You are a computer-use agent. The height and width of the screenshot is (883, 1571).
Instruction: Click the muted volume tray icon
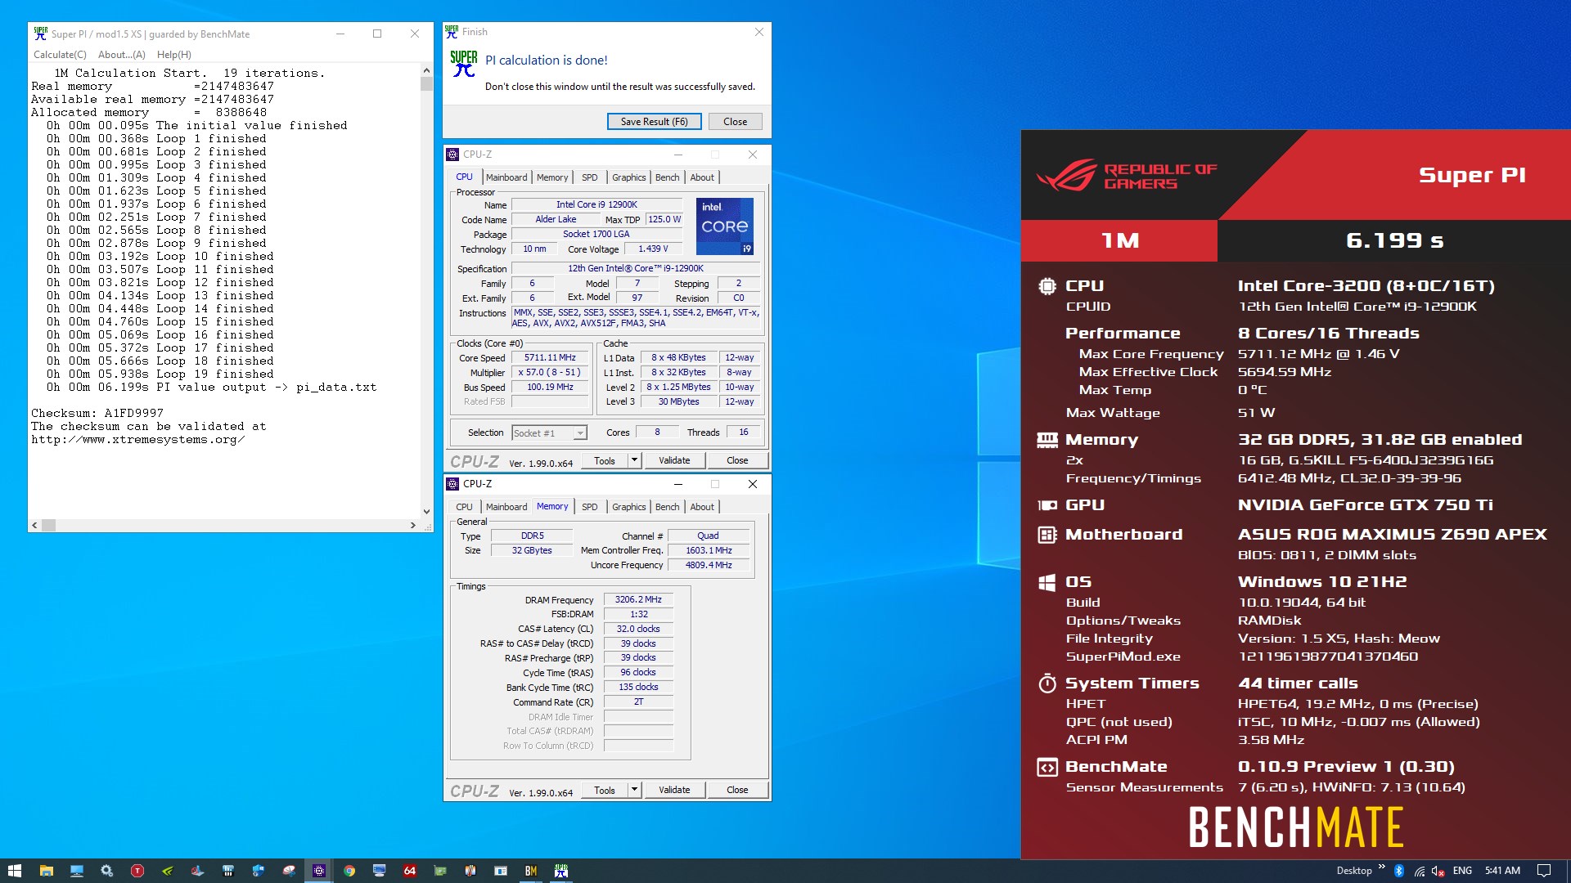pos(1438,871)
